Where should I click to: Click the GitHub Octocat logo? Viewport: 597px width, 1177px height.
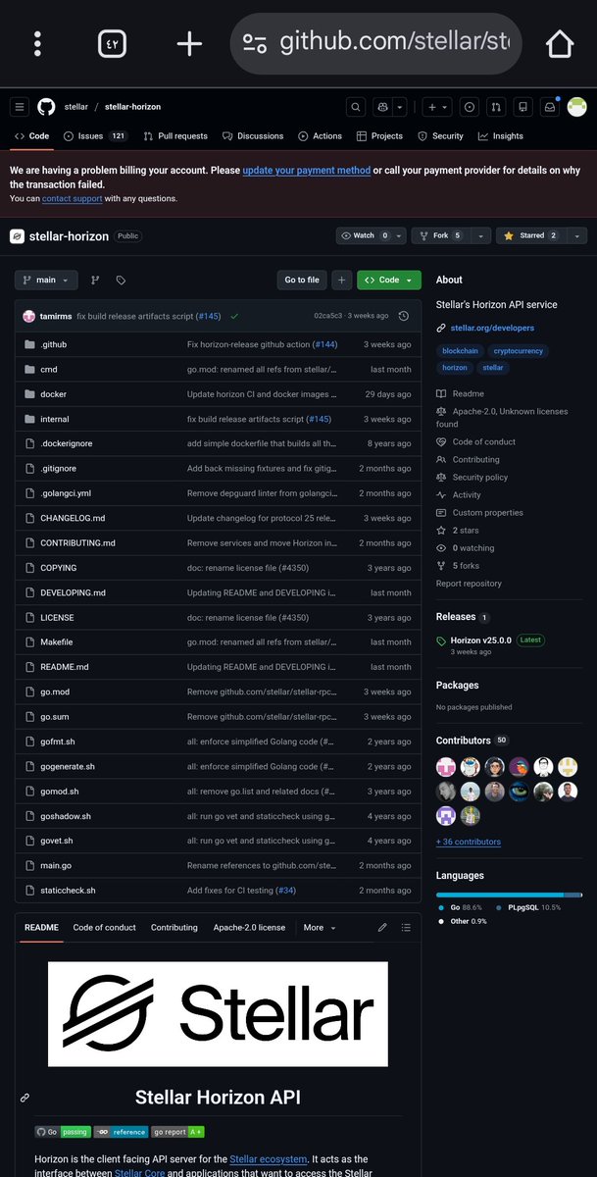click(x=46, y=107)
